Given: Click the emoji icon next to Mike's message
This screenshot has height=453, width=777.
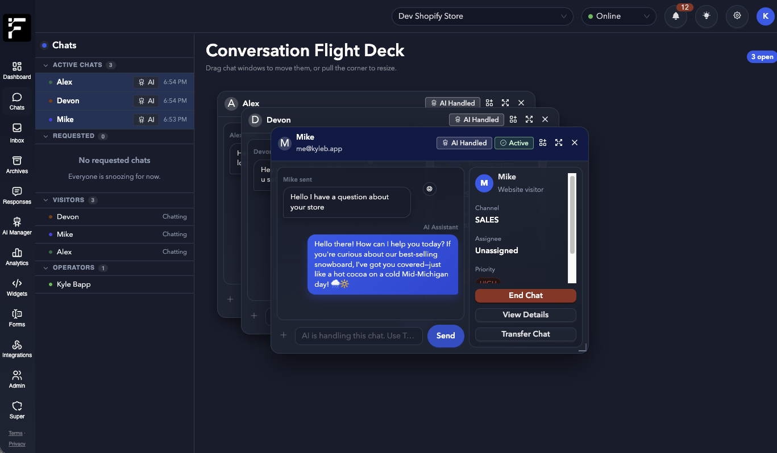Looking at the screenshot, I should click(x=430, y=188).
